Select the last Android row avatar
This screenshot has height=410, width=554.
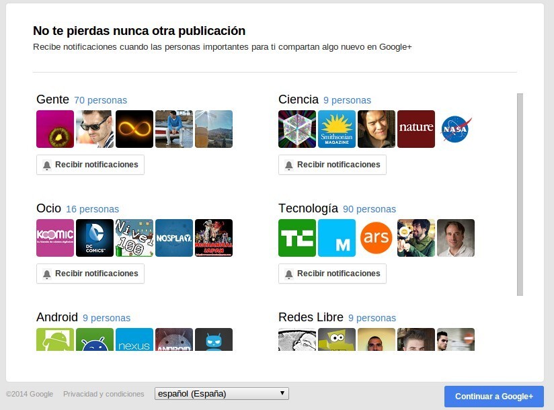click(x=213, y=341)
